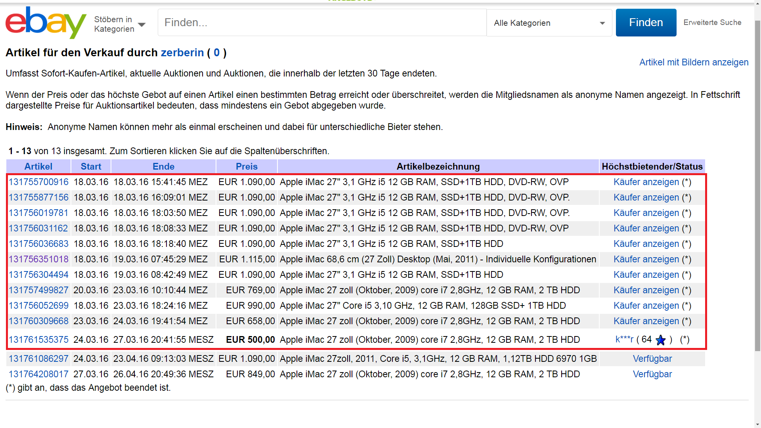Click Käufer anzeigen for item 131755700916
761x428 pixels.
pos(646,182)
